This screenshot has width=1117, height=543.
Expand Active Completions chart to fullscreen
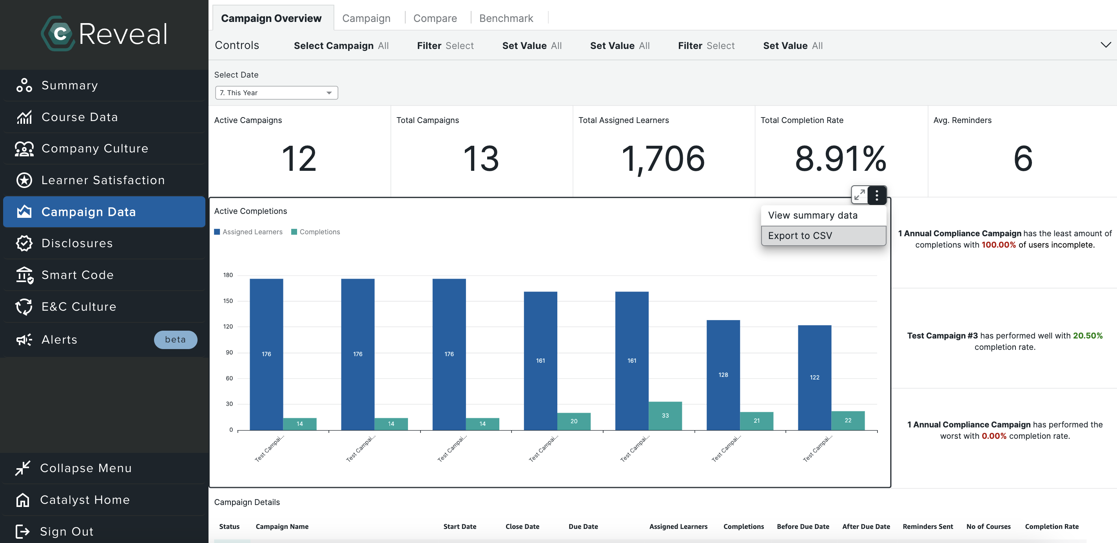(860, 195)
